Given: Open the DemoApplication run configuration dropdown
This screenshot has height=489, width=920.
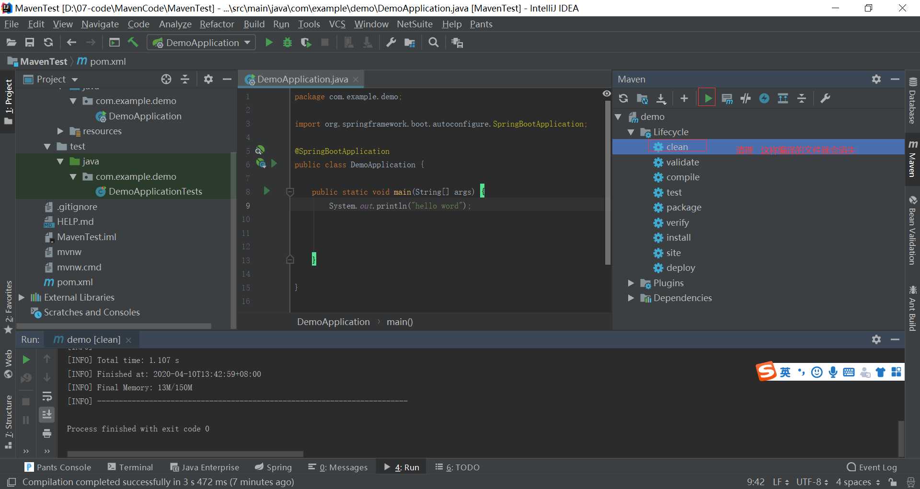Looking at the screenshot, I should (x=201, y=43).
